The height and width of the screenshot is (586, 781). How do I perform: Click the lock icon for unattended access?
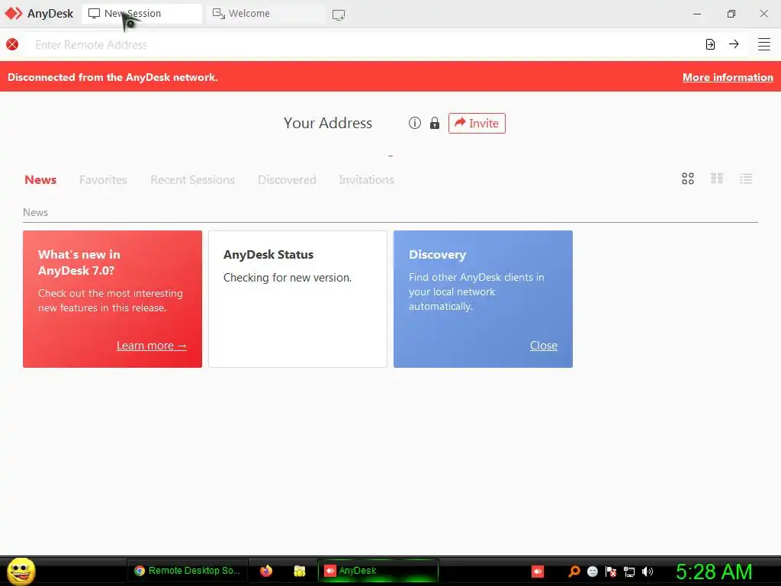point(435,123)
